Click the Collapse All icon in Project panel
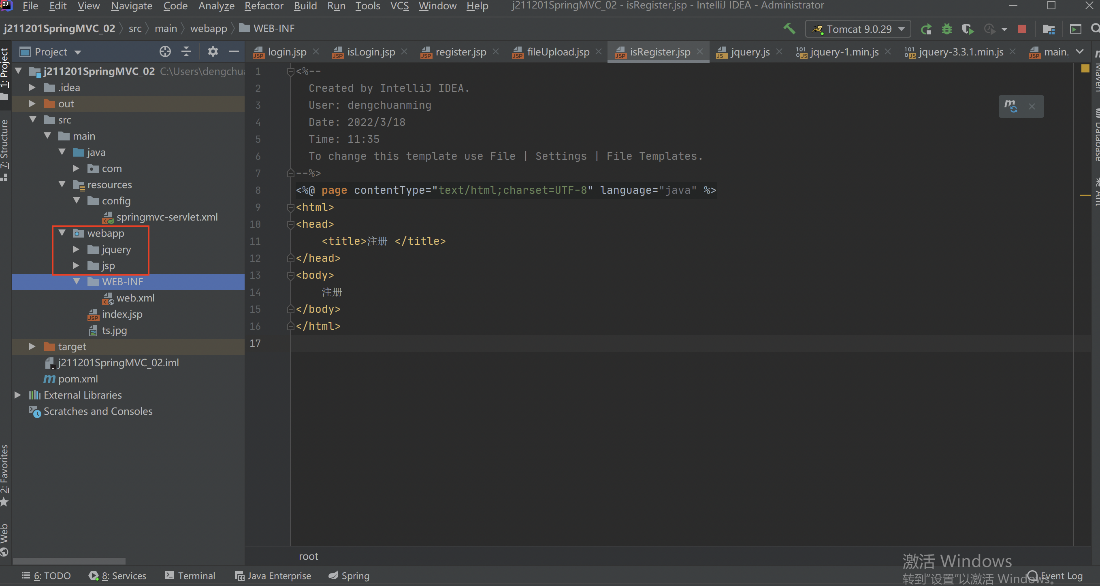Image resolution: width=1100 pixels, height=586 pixels. point(186,52)
